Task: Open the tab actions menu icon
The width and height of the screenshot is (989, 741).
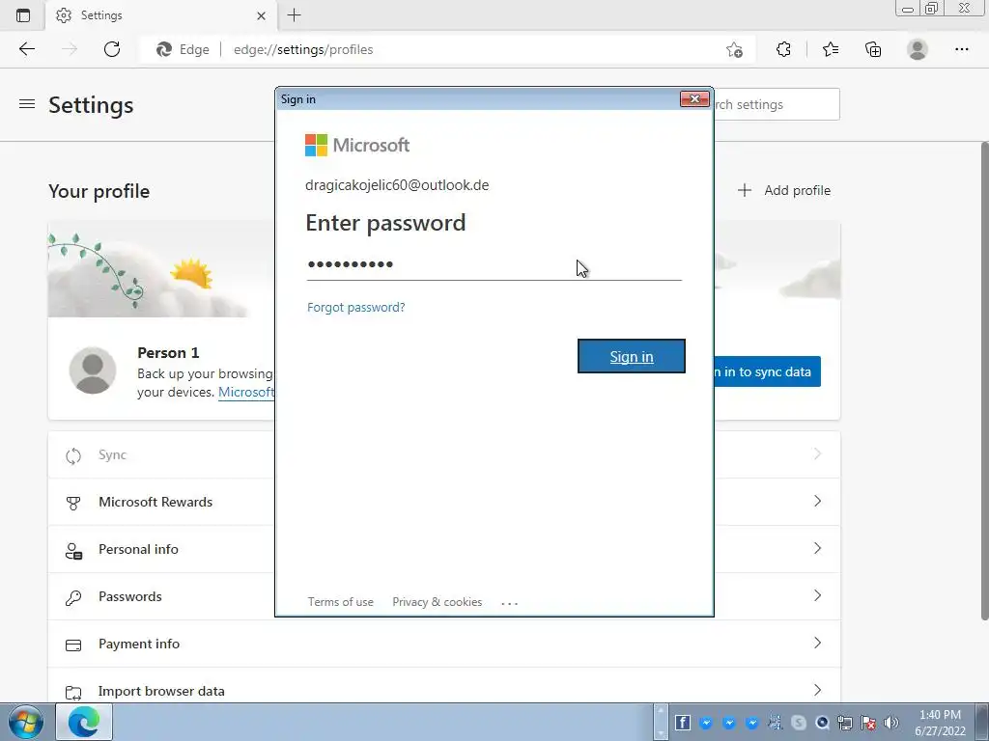Action: [23, 15]
